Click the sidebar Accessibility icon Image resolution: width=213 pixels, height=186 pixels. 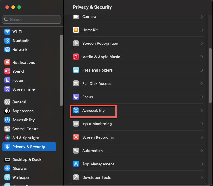click(x=7, y=120)
